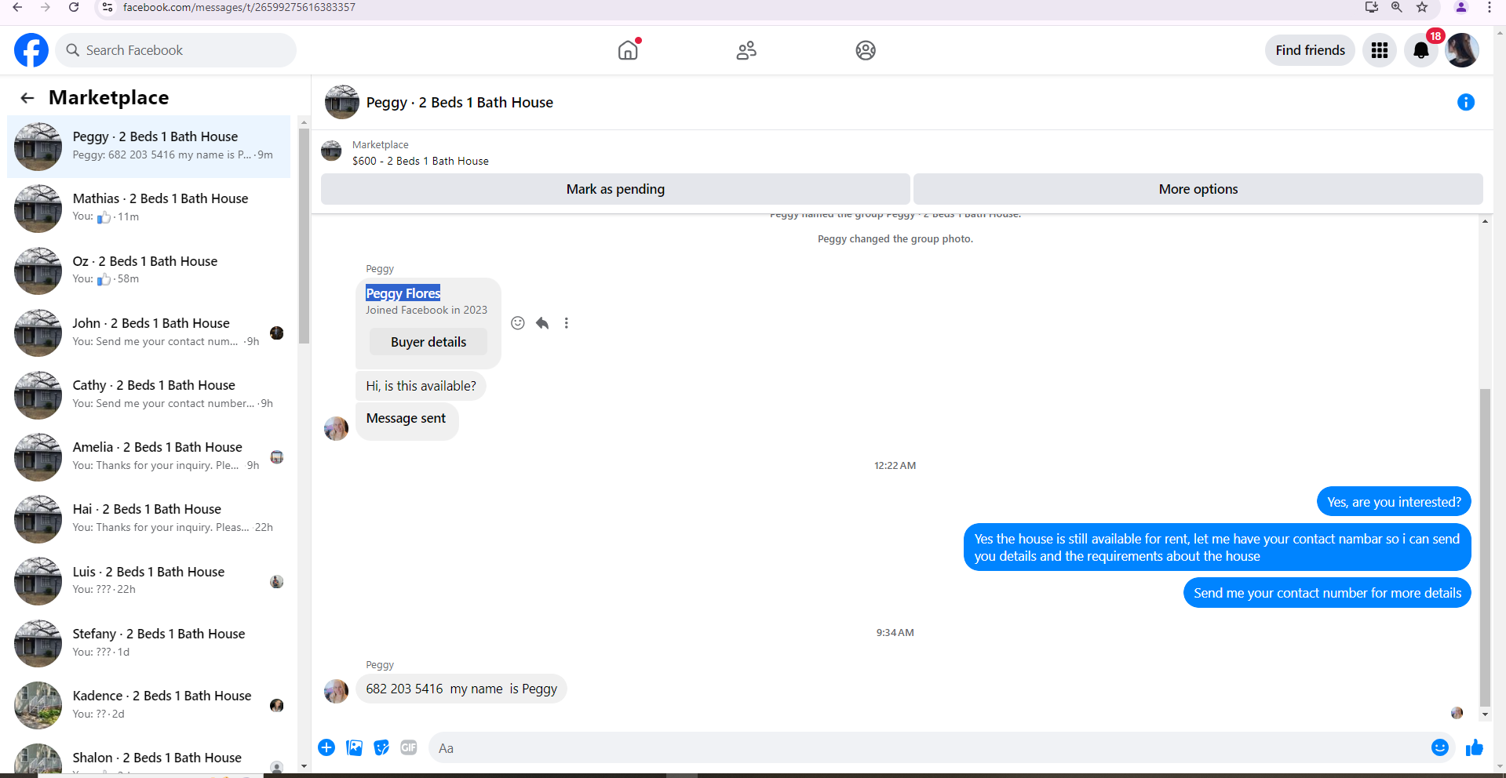
Task: React to Peggy Flores message with emoji
Action: (518, 323)
